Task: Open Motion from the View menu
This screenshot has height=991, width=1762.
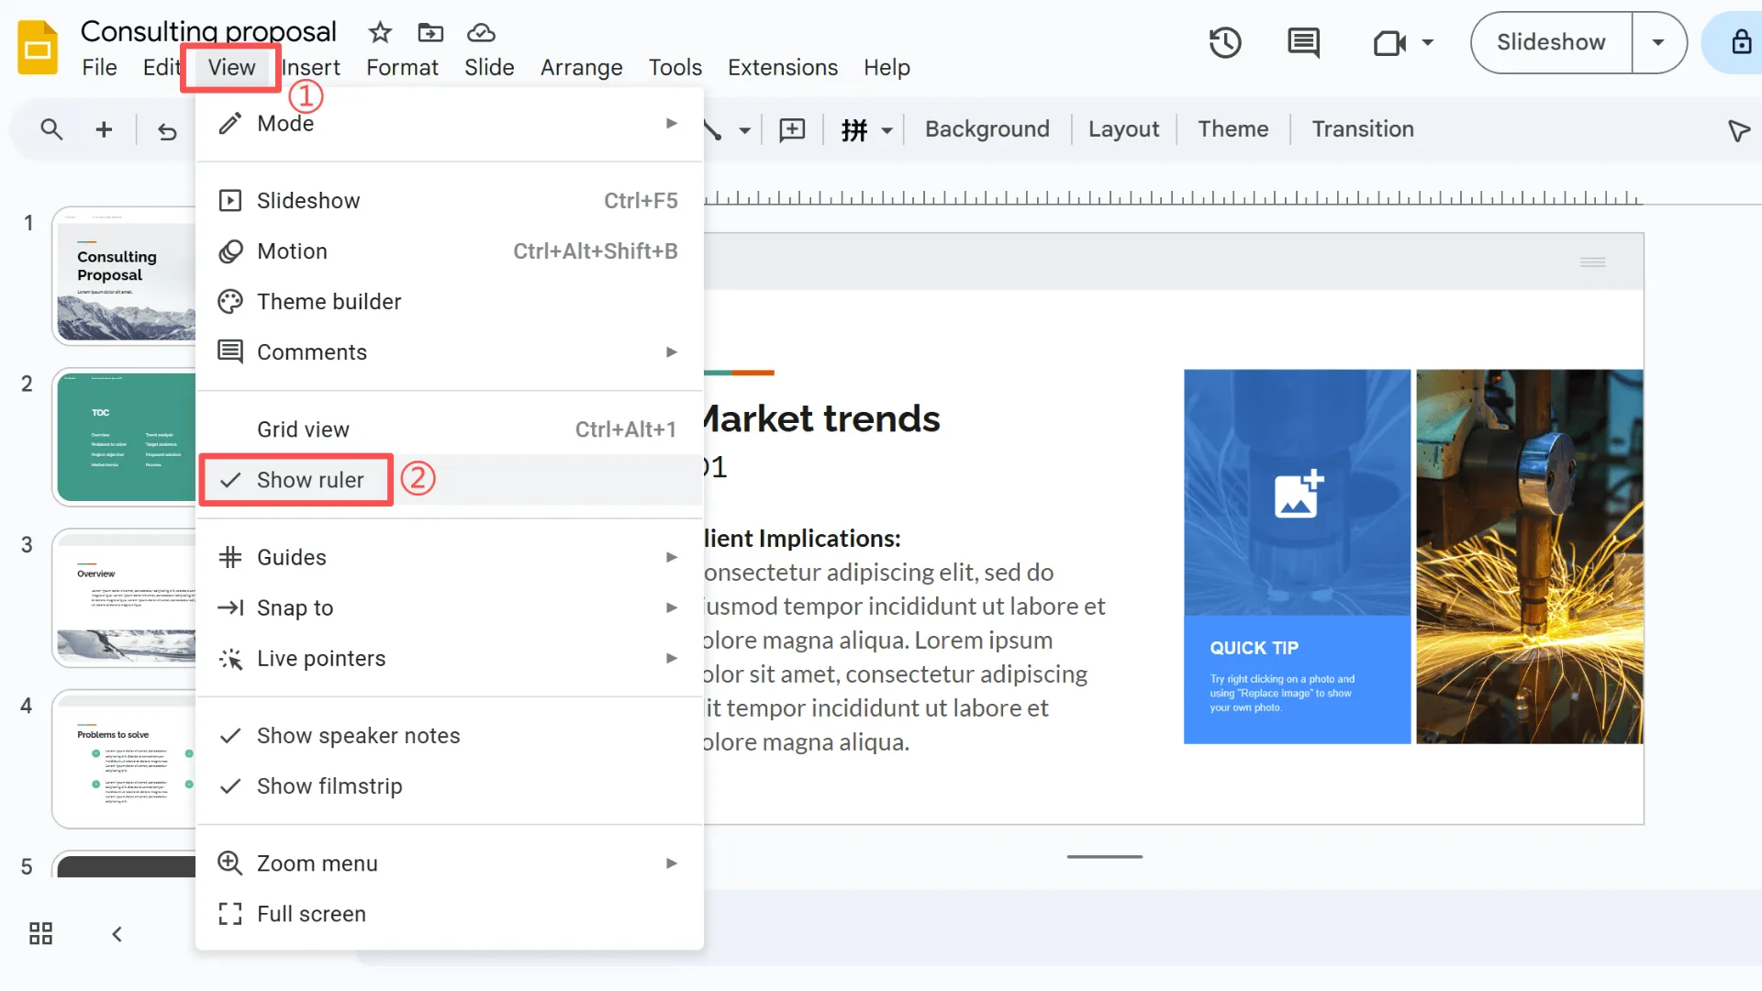Action: tap(450, 251)
